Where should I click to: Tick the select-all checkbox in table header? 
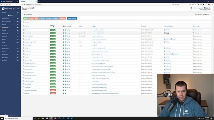click(x=24, y=26)
